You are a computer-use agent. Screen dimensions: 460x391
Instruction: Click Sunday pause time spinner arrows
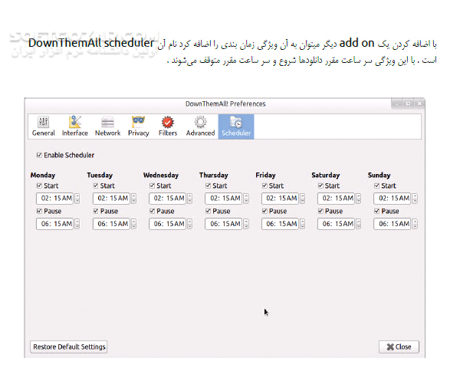coord(415,224)
